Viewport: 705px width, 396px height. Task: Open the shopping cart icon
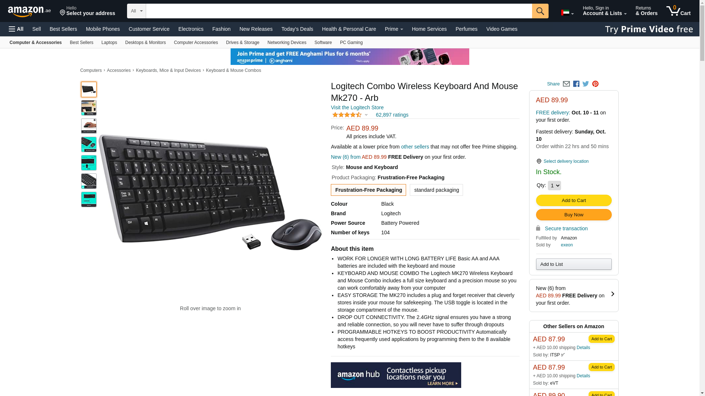pyautogui.click(x=679, y=11)
